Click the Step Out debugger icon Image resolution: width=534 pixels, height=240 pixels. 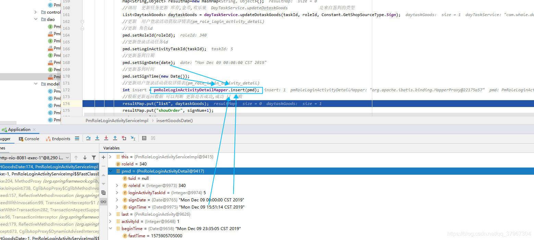(x=115, y=138)
